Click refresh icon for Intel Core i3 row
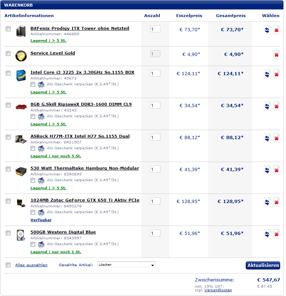This screenshot has width=286, height=296. pyautogui.click(x=267, y=74)
